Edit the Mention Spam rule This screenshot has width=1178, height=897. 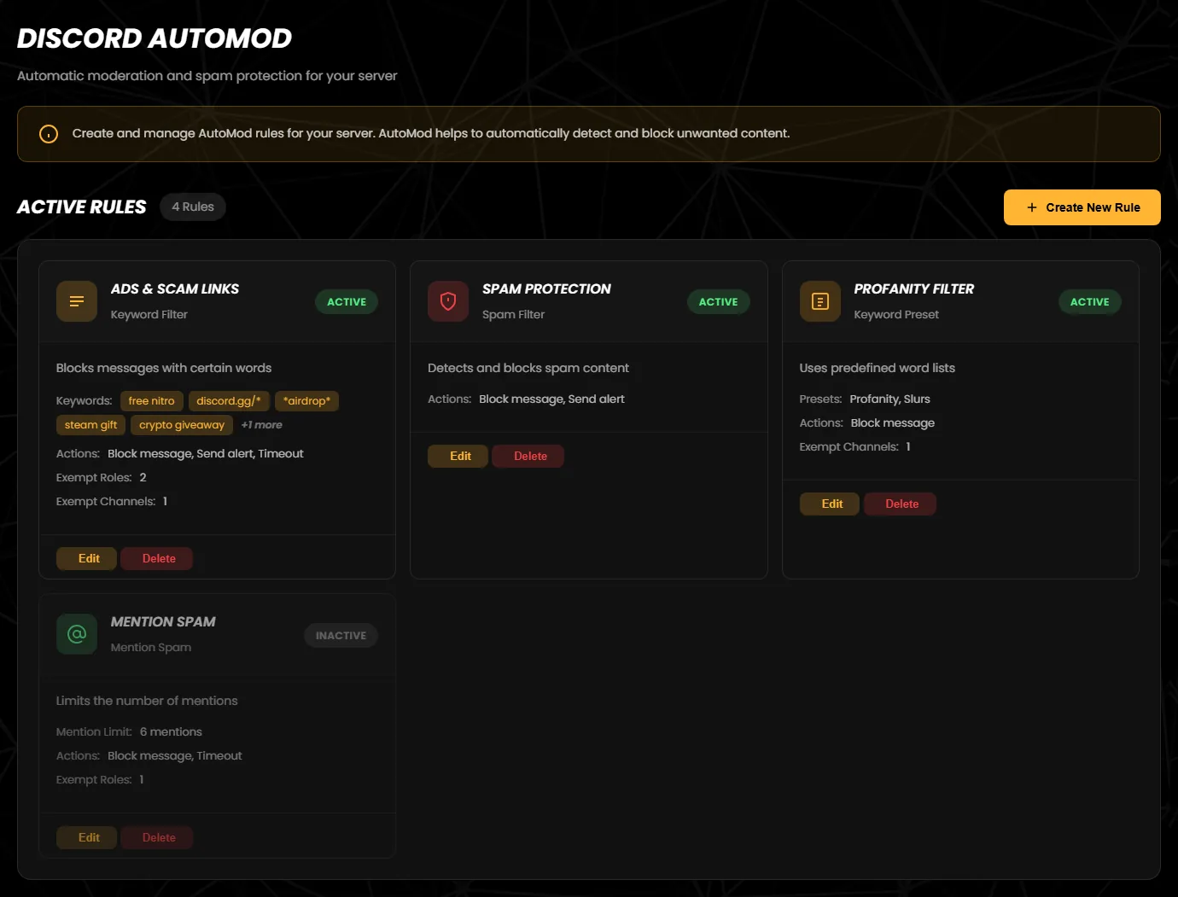(x=86, y=837)
